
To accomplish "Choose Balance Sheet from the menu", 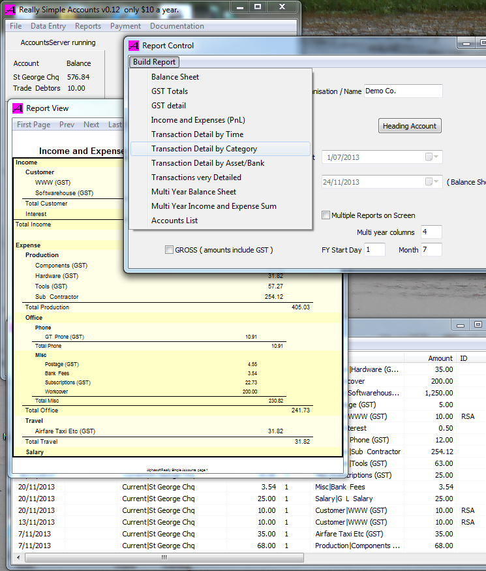I will point(175,77).
